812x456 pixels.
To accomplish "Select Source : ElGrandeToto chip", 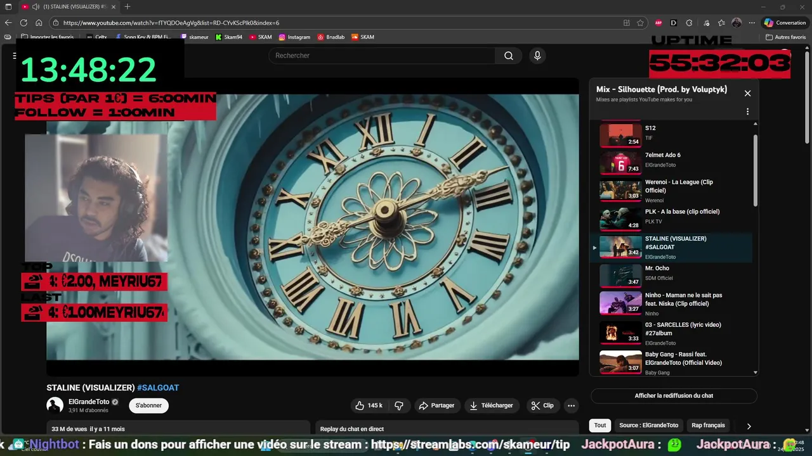I will point(648,426).
